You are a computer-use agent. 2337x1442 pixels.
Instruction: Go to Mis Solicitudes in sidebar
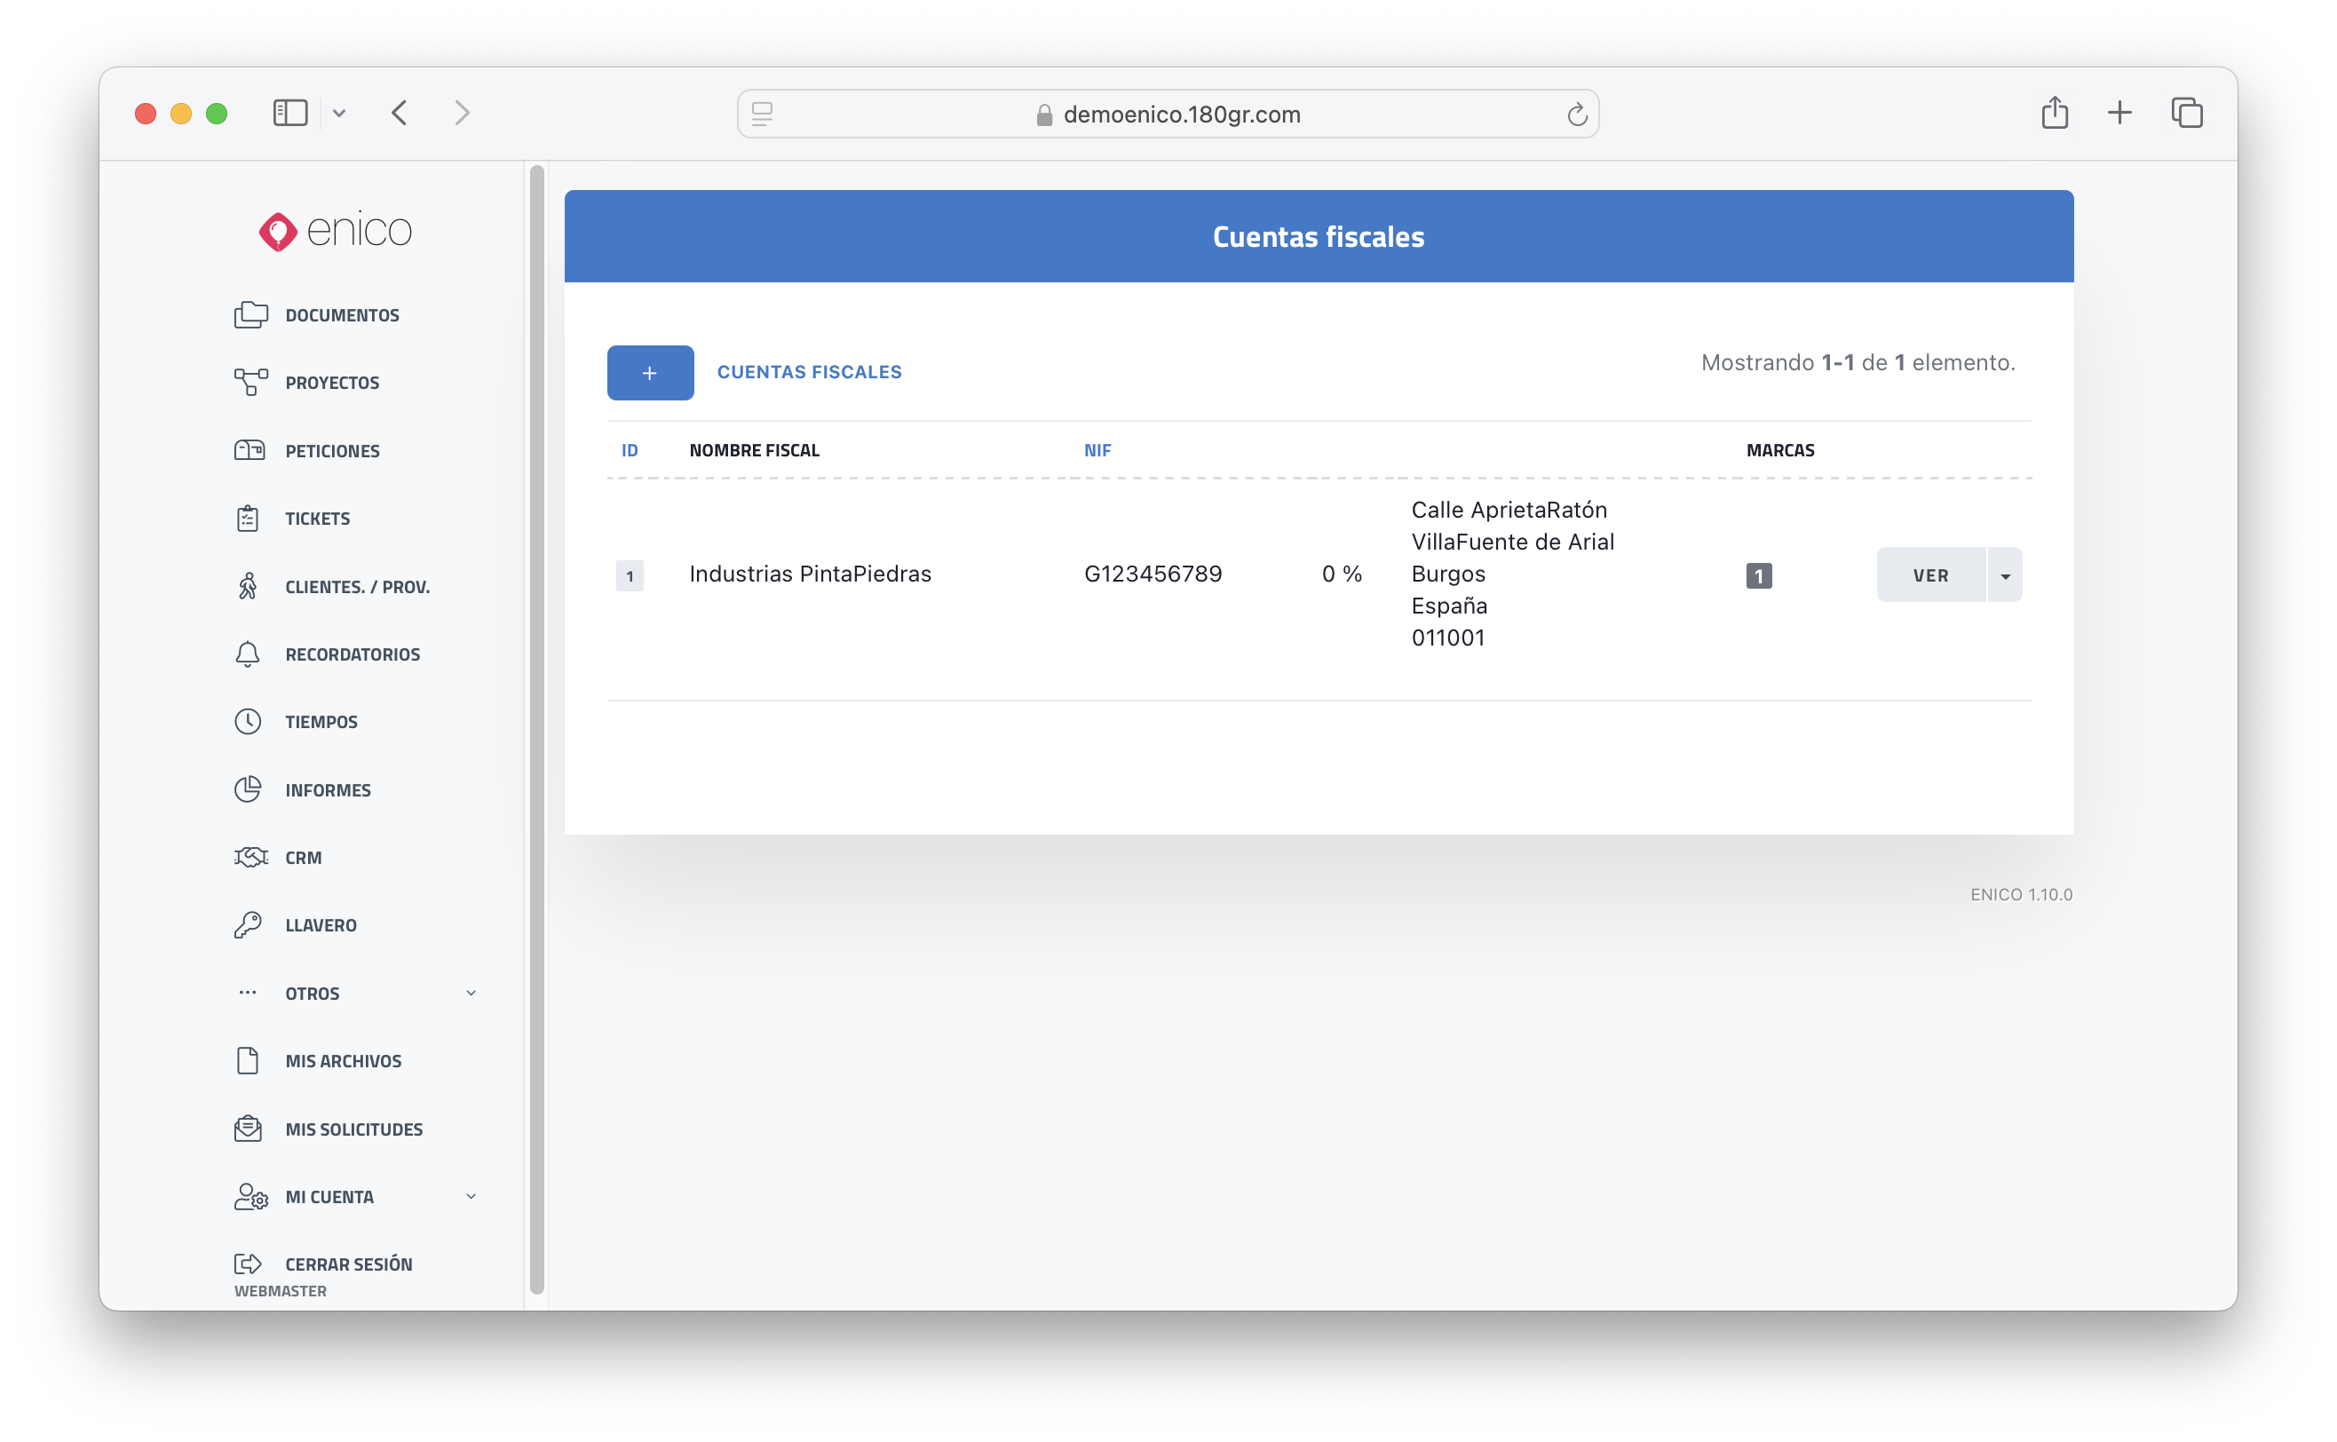(353, 1129)
